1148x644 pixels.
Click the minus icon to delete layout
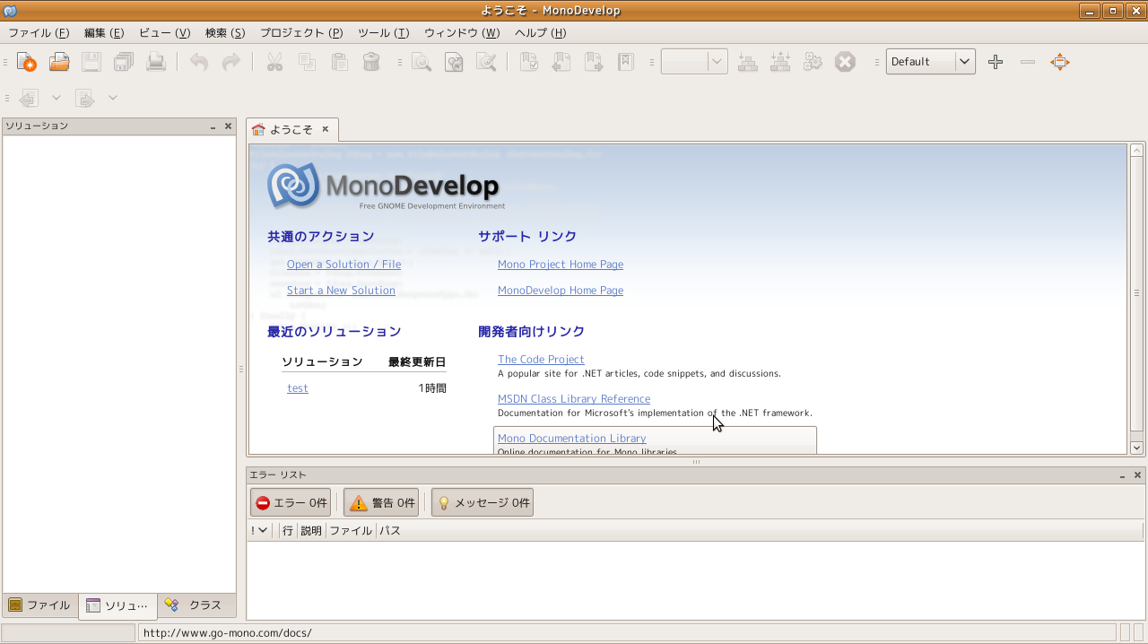[x=1028, y=62]
